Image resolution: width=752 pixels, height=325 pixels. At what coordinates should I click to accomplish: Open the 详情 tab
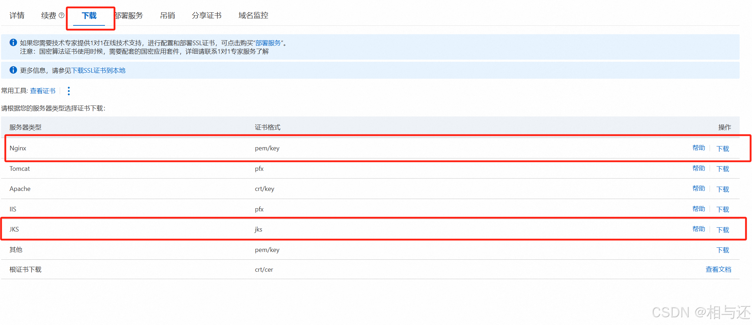point(17,16)
